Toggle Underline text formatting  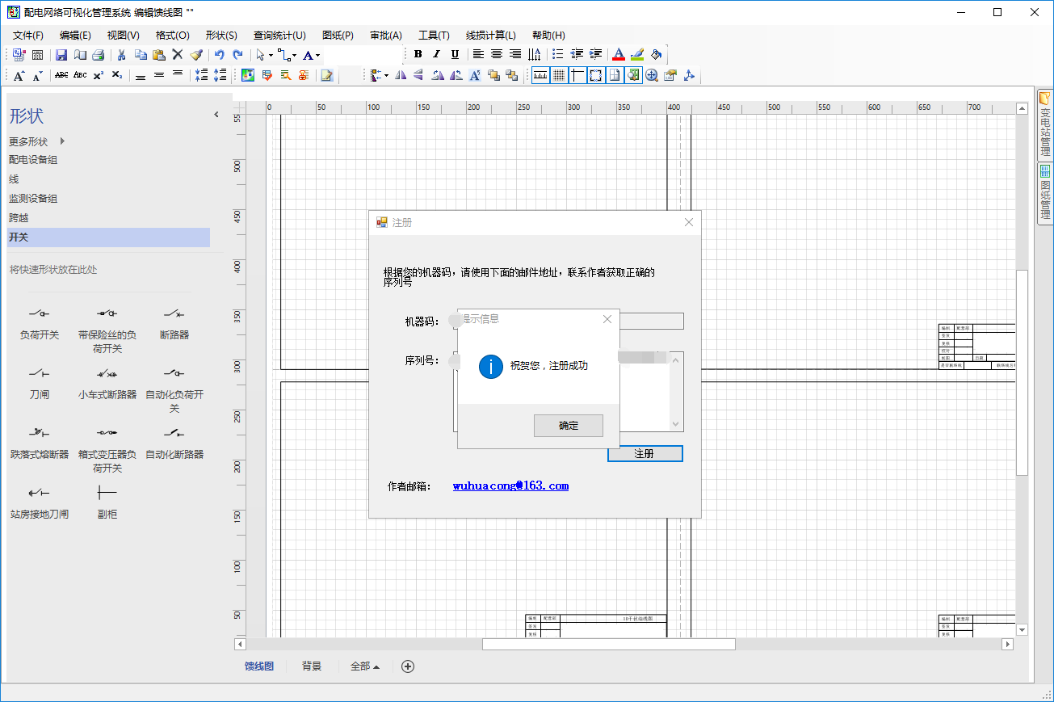coord(455,55)
